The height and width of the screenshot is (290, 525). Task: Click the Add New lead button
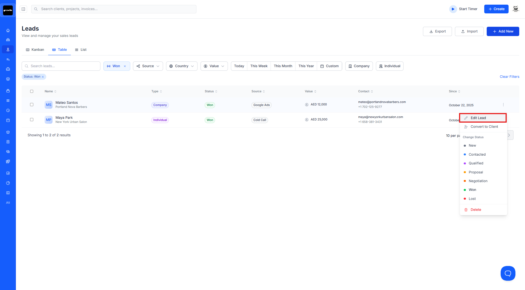(x=503, y=31)
